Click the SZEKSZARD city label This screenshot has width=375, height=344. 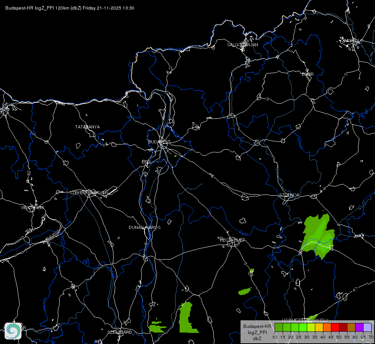tap(120, 332)
